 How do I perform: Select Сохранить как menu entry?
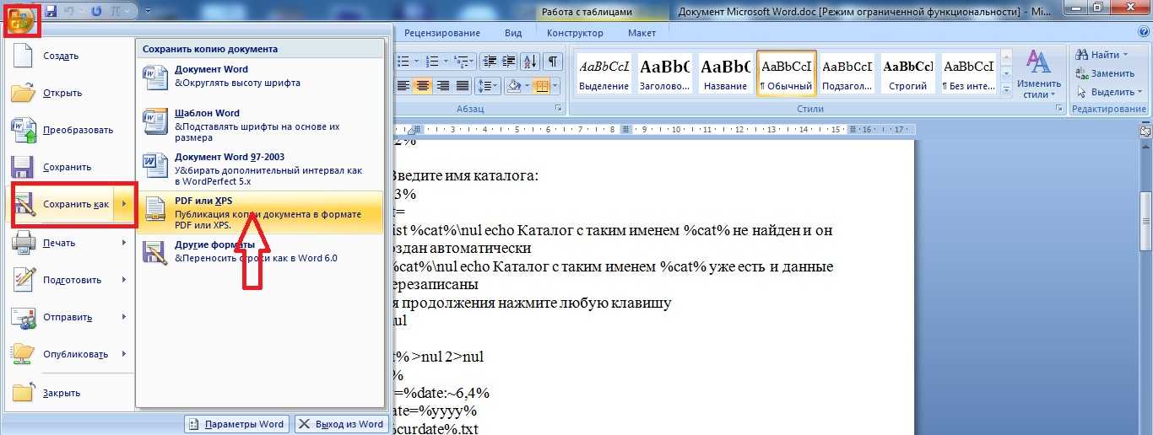pos(62,204)
